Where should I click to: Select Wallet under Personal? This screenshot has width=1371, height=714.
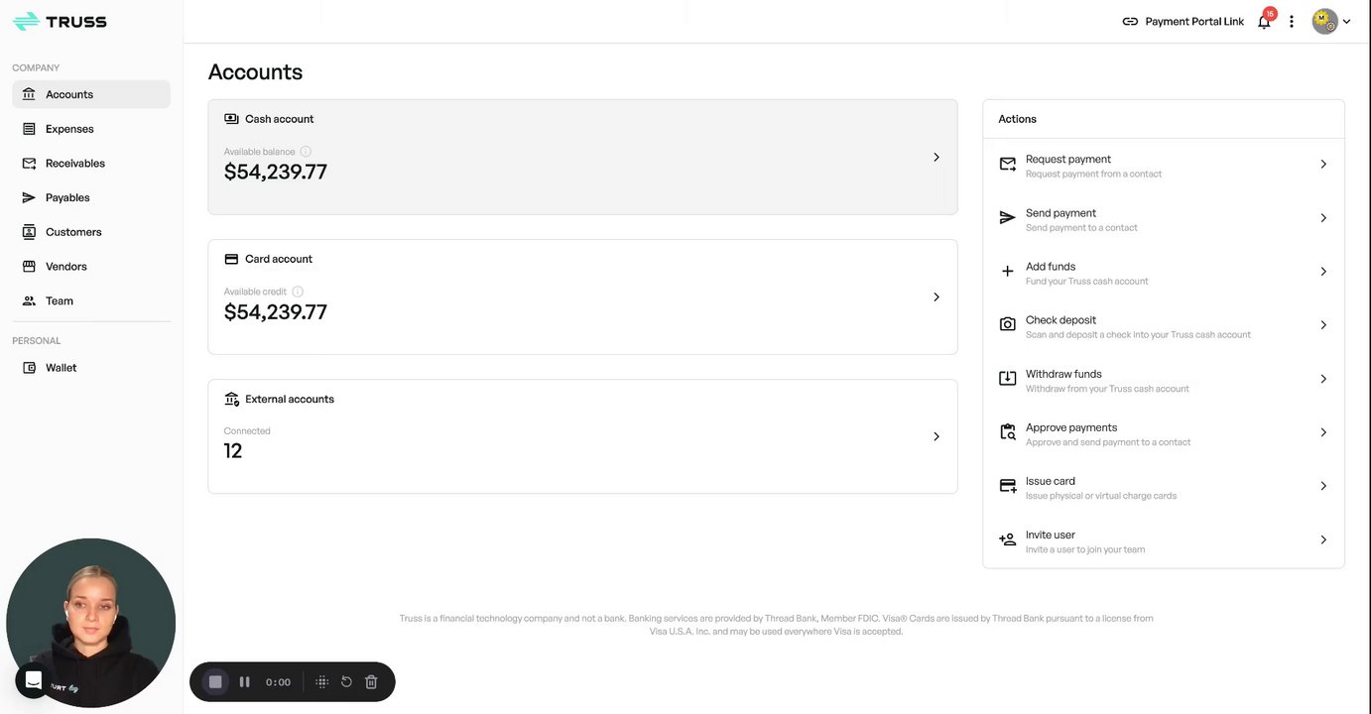click(61, 368)
